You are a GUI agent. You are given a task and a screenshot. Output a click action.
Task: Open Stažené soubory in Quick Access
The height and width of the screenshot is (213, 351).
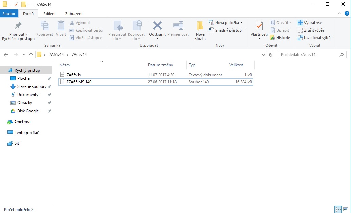(32, 86)
